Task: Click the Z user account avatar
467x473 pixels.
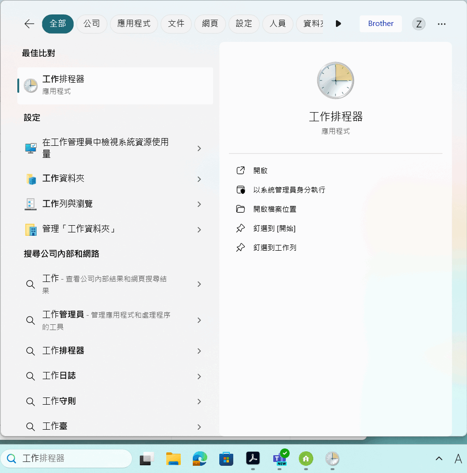Action: (418, 24)
